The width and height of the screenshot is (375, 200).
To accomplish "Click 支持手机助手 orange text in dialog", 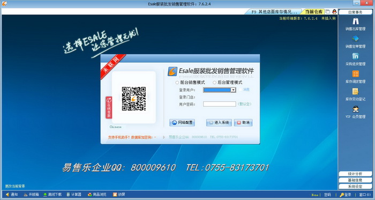I will pyautogui.click(x=119, y=137).
